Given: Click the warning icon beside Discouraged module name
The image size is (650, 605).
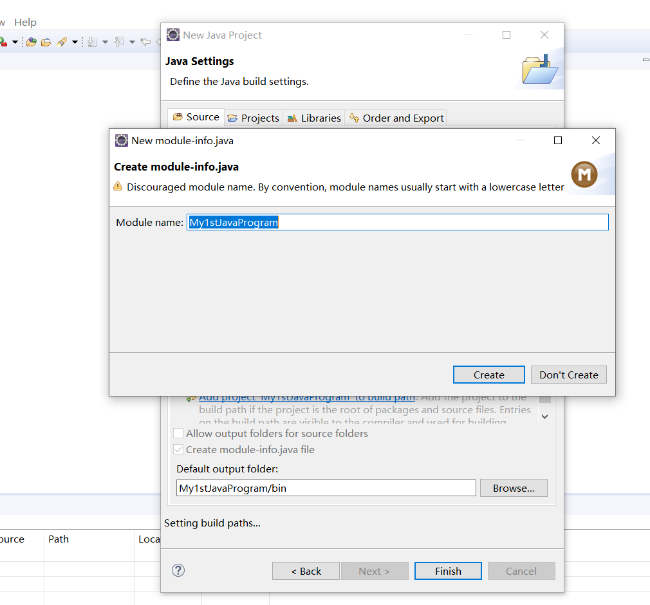Looking at the screenshot, I should point(118,186).
